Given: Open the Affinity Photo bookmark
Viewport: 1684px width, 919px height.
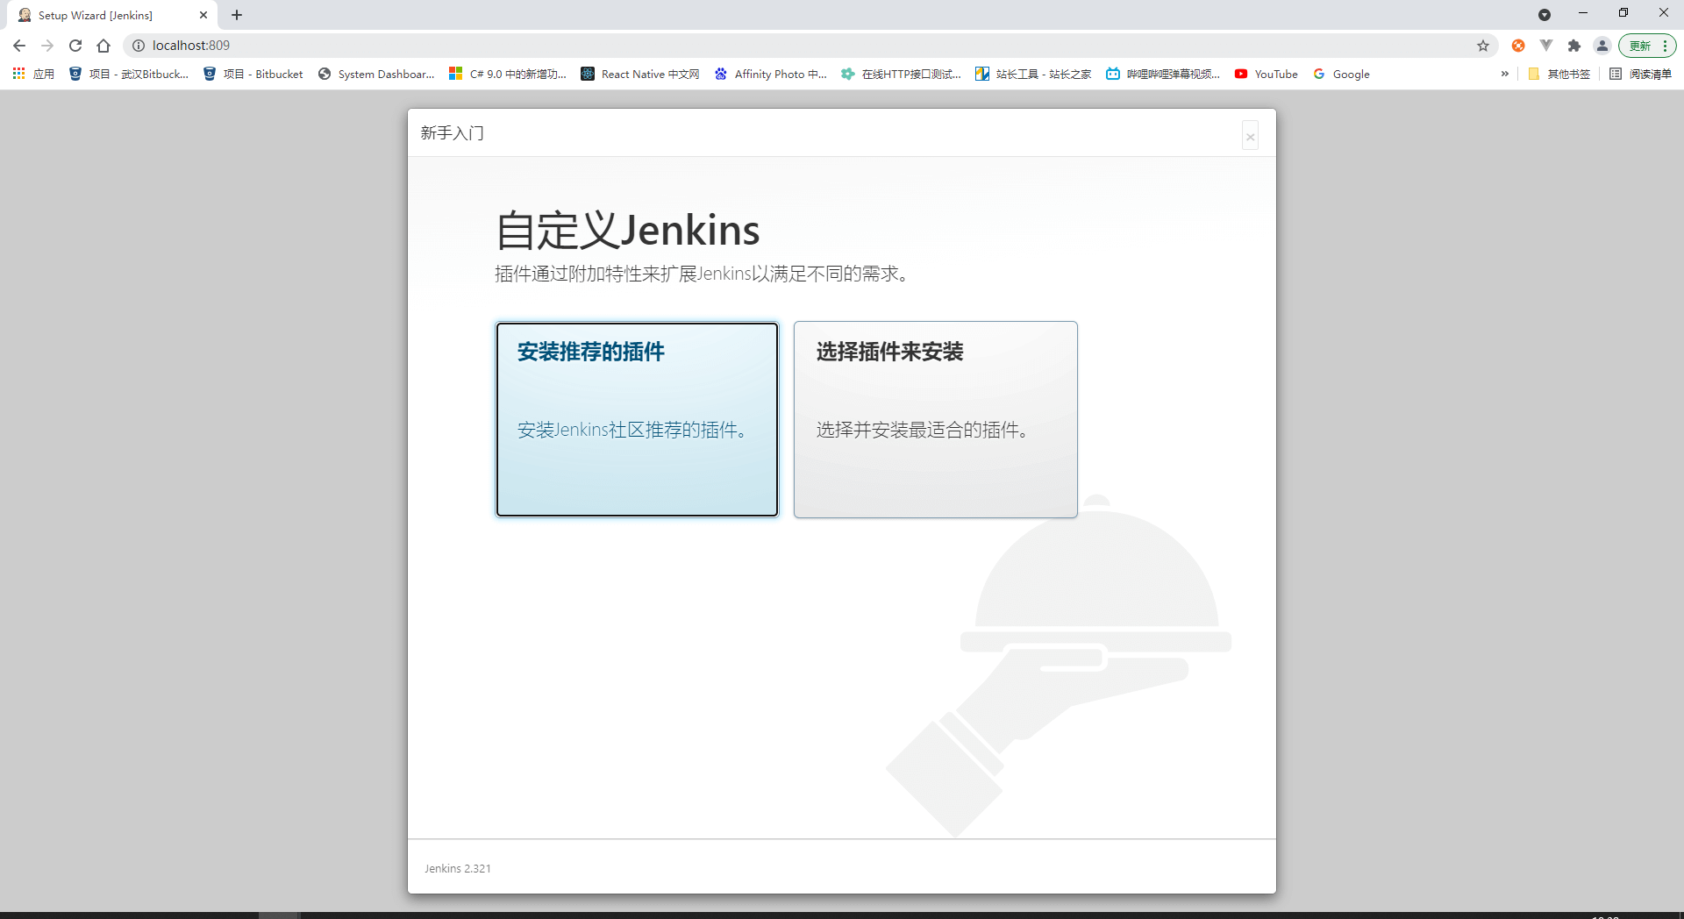Looking at the screenshot, I should pyautogui.click(x=771, y=74).
